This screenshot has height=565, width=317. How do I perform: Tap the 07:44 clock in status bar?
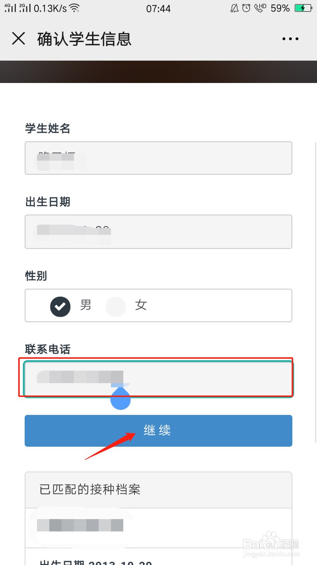[158, 8]
